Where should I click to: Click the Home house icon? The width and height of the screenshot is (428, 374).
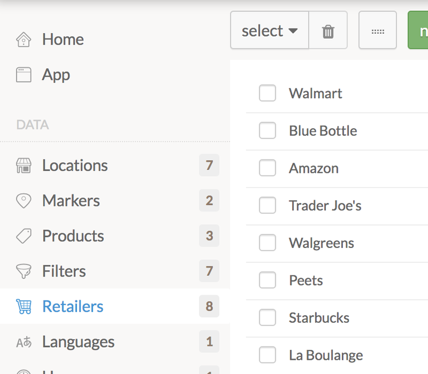23,39
